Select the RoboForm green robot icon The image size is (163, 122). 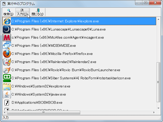pyautogui.click(x=7, y=78)
